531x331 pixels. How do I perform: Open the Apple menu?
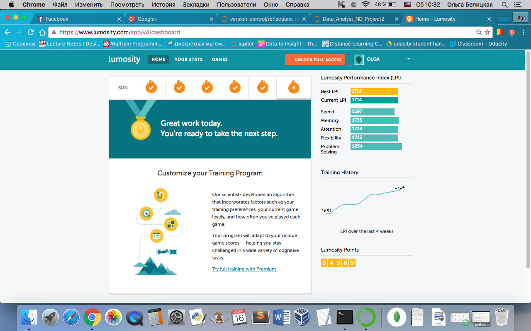coord(11,5)
